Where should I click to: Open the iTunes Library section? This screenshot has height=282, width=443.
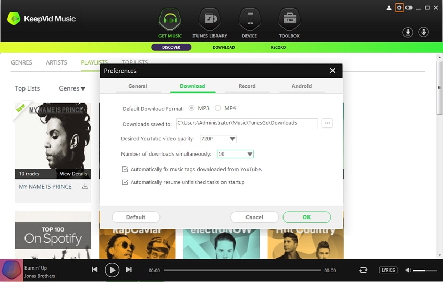pyautogui.click(x=210, y=23)
